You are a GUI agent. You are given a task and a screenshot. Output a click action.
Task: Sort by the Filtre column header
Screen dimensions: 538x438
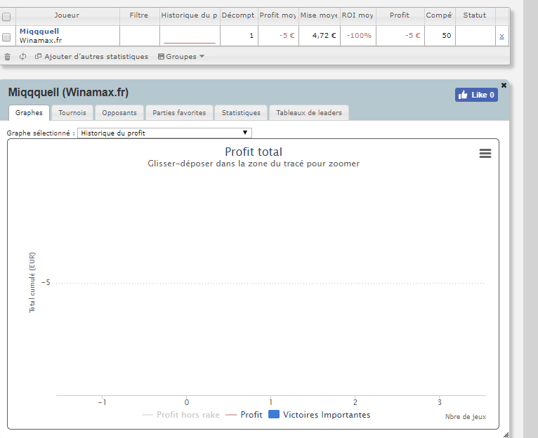pos(139,15)
